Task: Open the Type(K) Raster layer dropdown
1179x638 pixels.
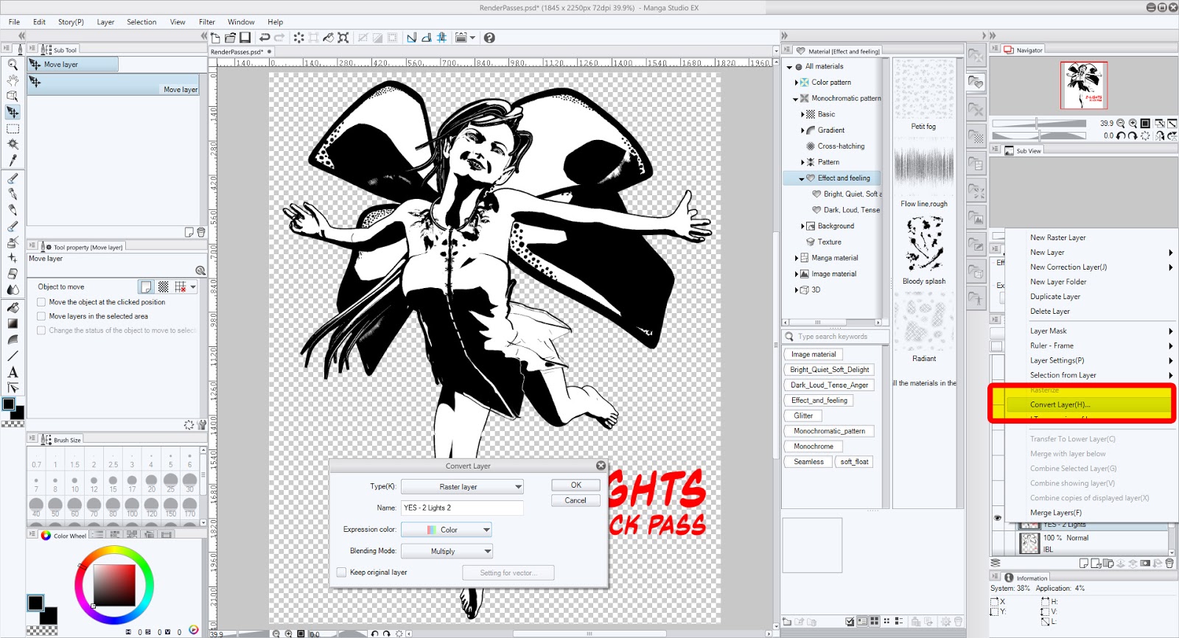Action: click(x=462, y=487)
